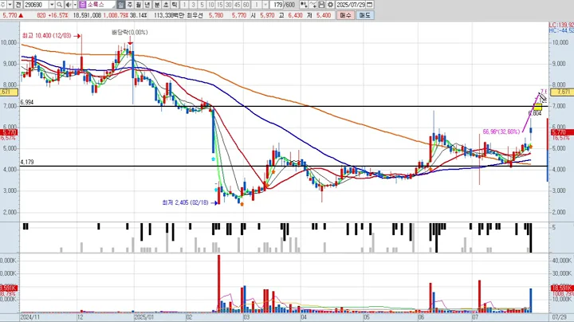Click the 최고 10,400 (12/03) annotation
The image size is (574, 322).
(47, 36)
